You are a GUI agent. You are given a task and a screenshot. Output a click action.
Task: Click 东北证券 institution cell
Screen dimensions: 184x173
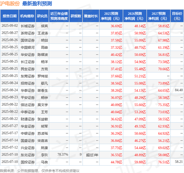tap(28, 155)
